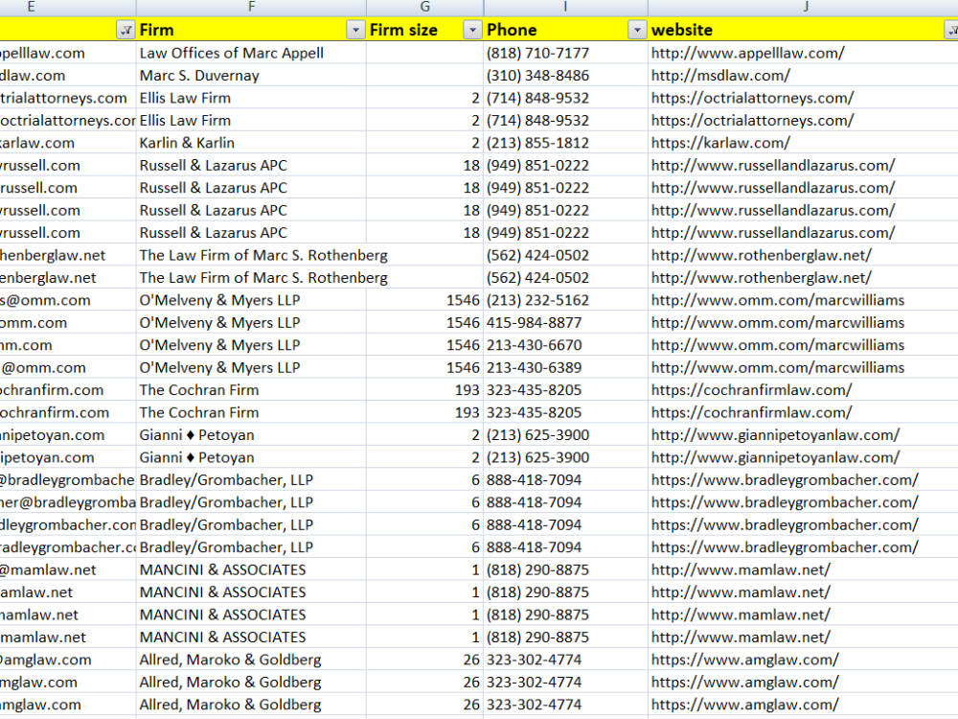
Task: Select email cell 'nipetoyan.com'
Action: tap(68, 435)
